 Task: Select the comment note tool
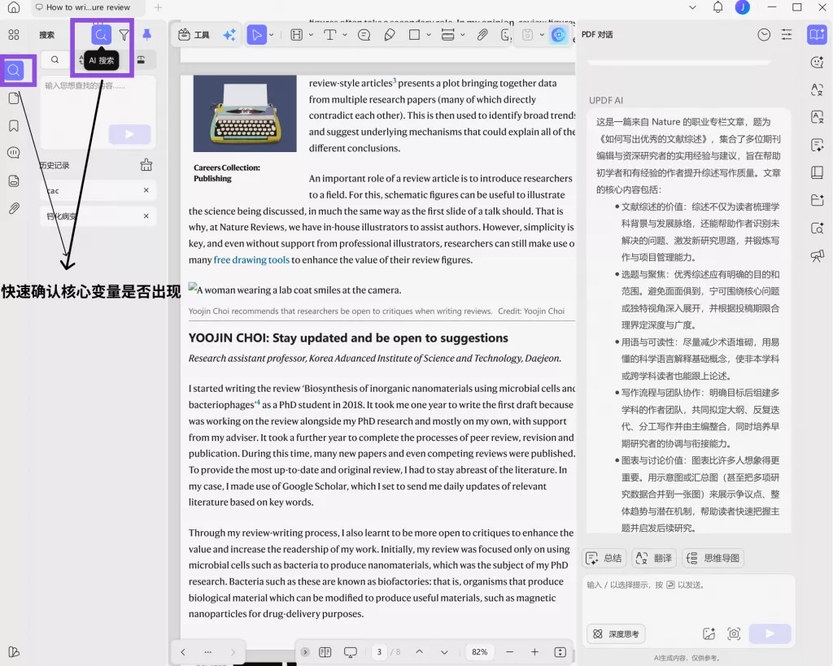[364, 35]
